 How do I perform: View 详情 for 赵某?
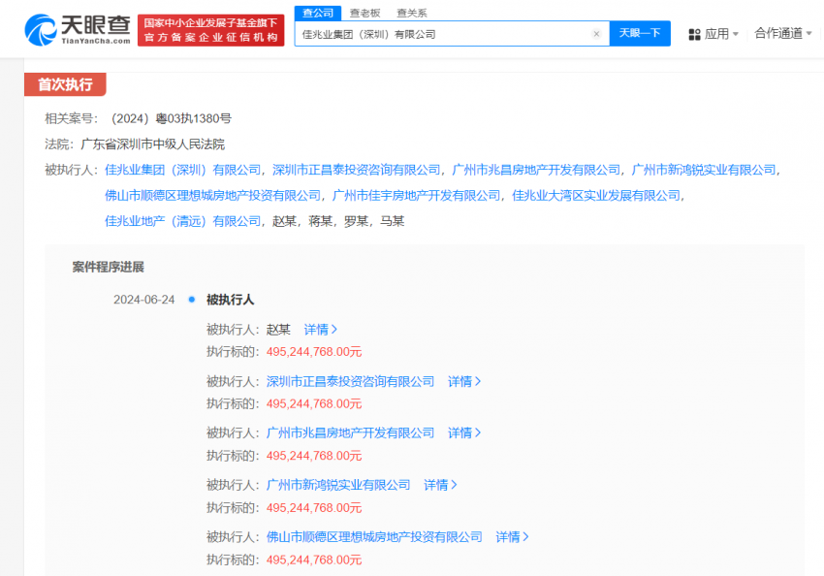(x=320, y=330)
